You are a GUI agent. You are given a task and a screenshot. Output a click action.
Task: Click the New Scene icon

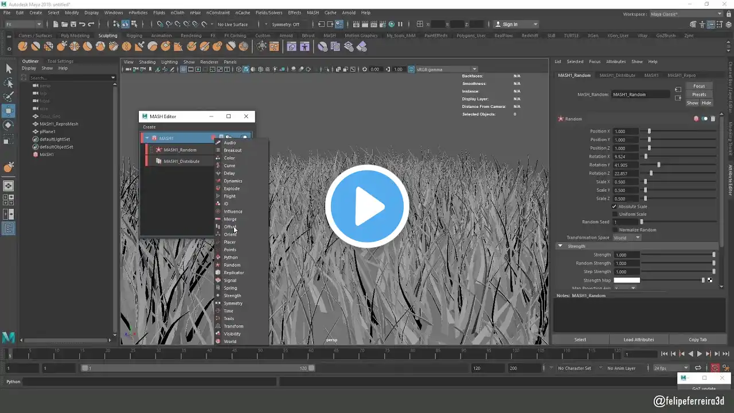[x=56, y=24]
